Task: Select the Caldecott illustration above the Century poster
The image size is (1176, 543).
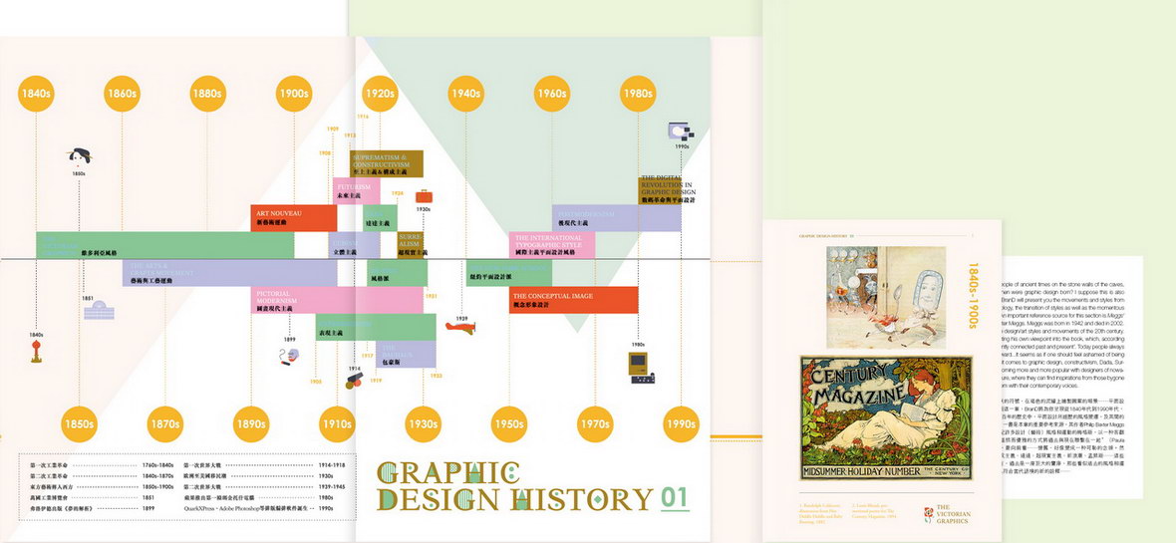Action: coord(886,297)
